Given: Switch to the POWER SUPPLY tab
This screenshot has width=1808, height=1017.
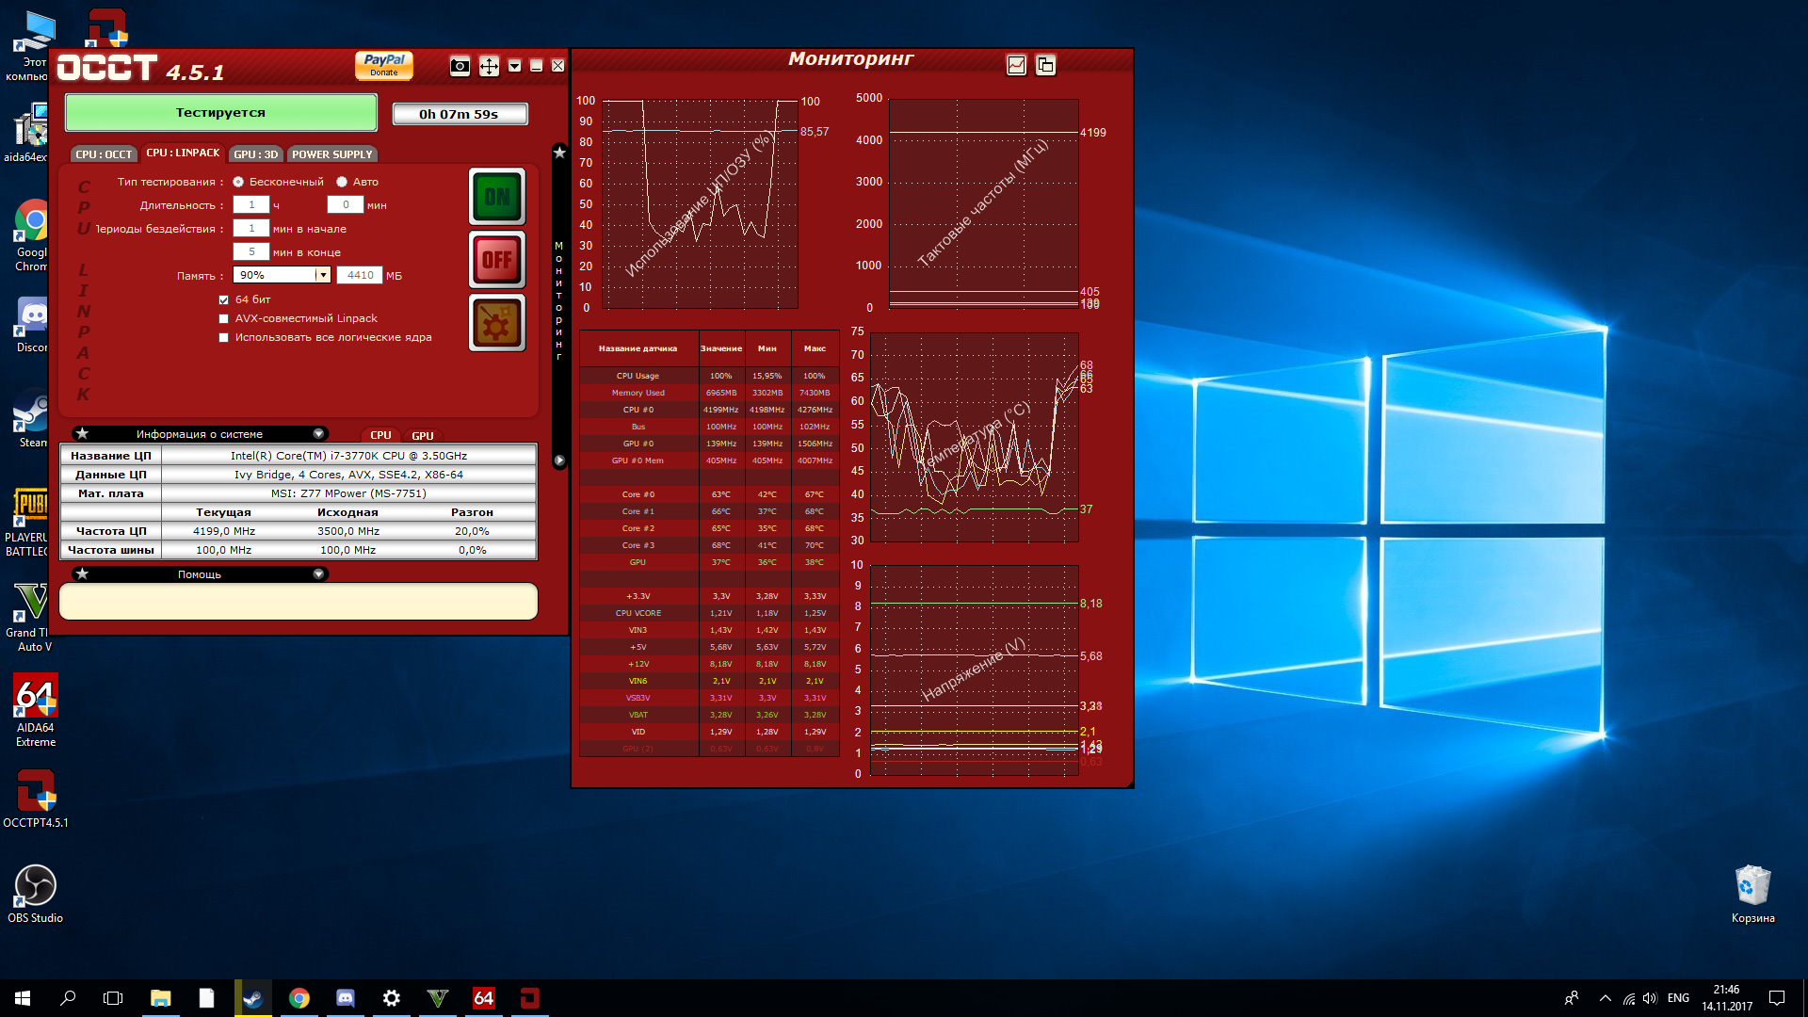Looking at the screenshot, I should (x=331, y=154).
